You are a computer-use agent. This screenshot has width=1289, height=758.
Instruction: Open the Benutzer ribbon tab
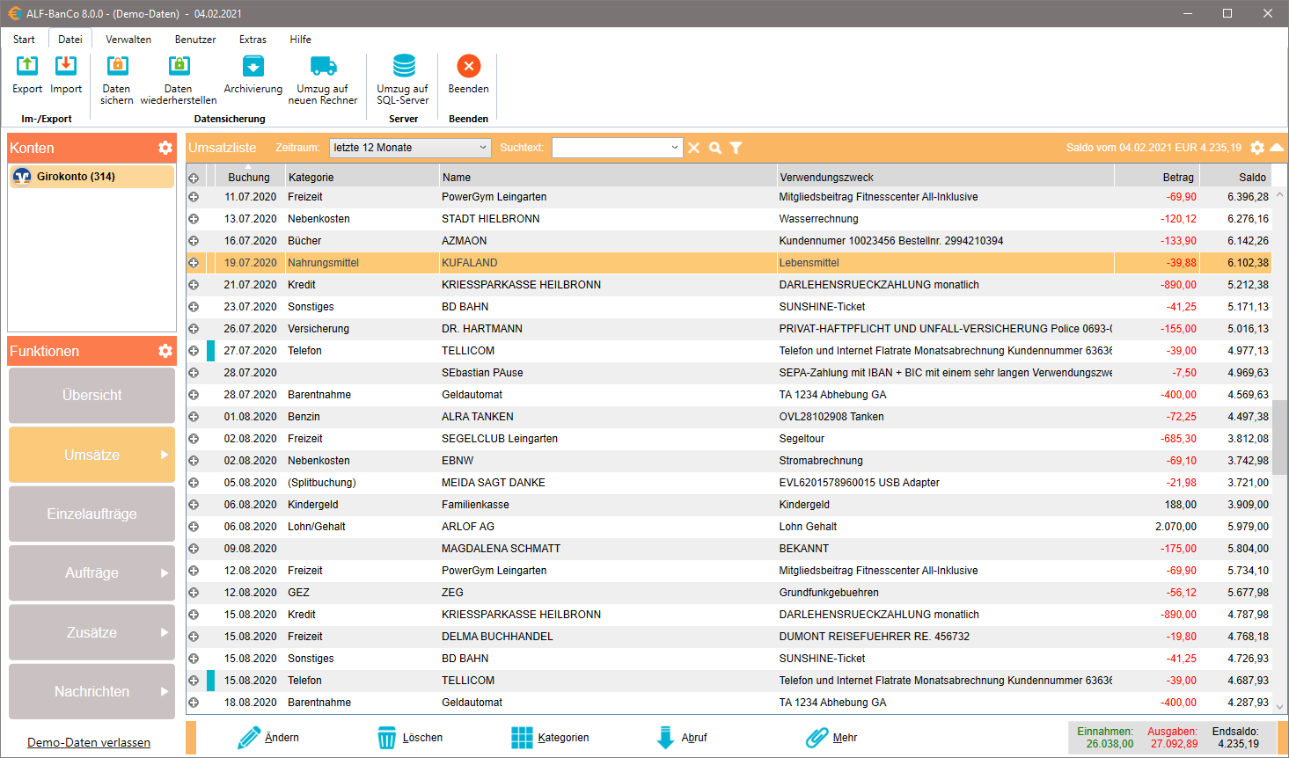[195, 40]
